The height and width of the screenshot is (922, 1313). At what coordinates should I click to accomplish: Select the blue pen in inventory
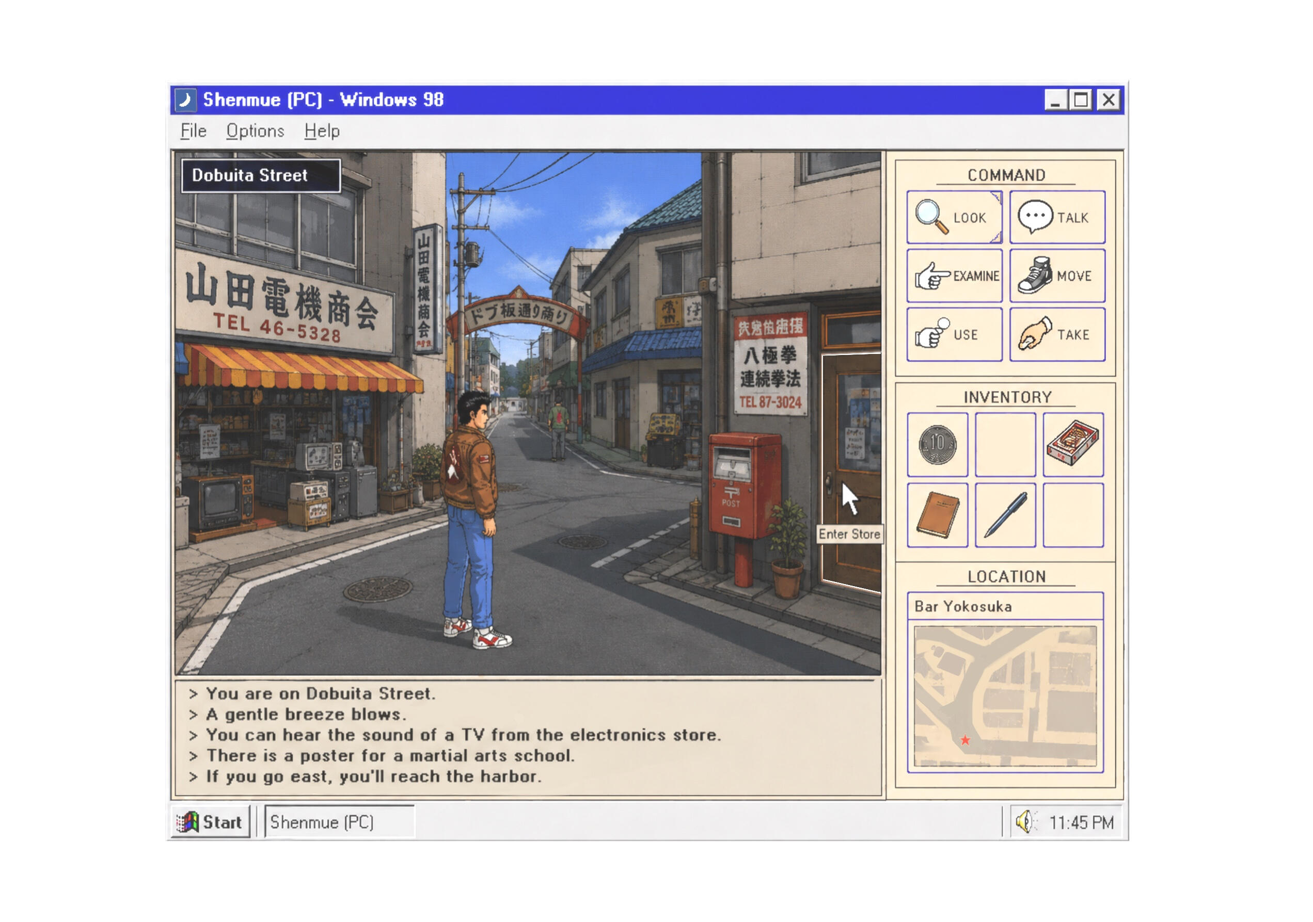(x=1005, y=514)
